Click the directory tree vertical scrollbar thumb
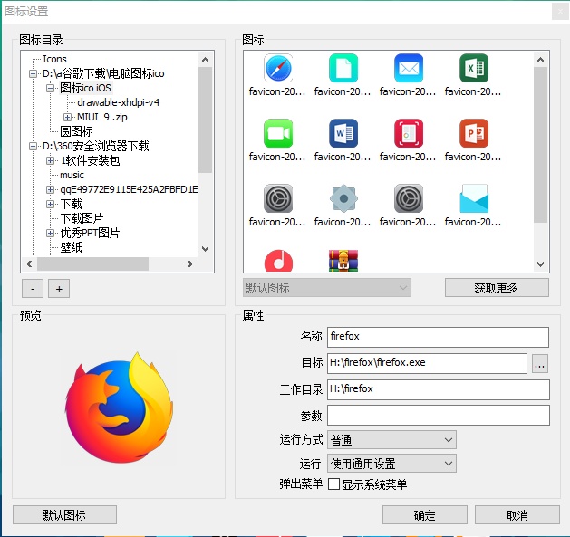The image size is (570, 537). [x=205, y=120]
